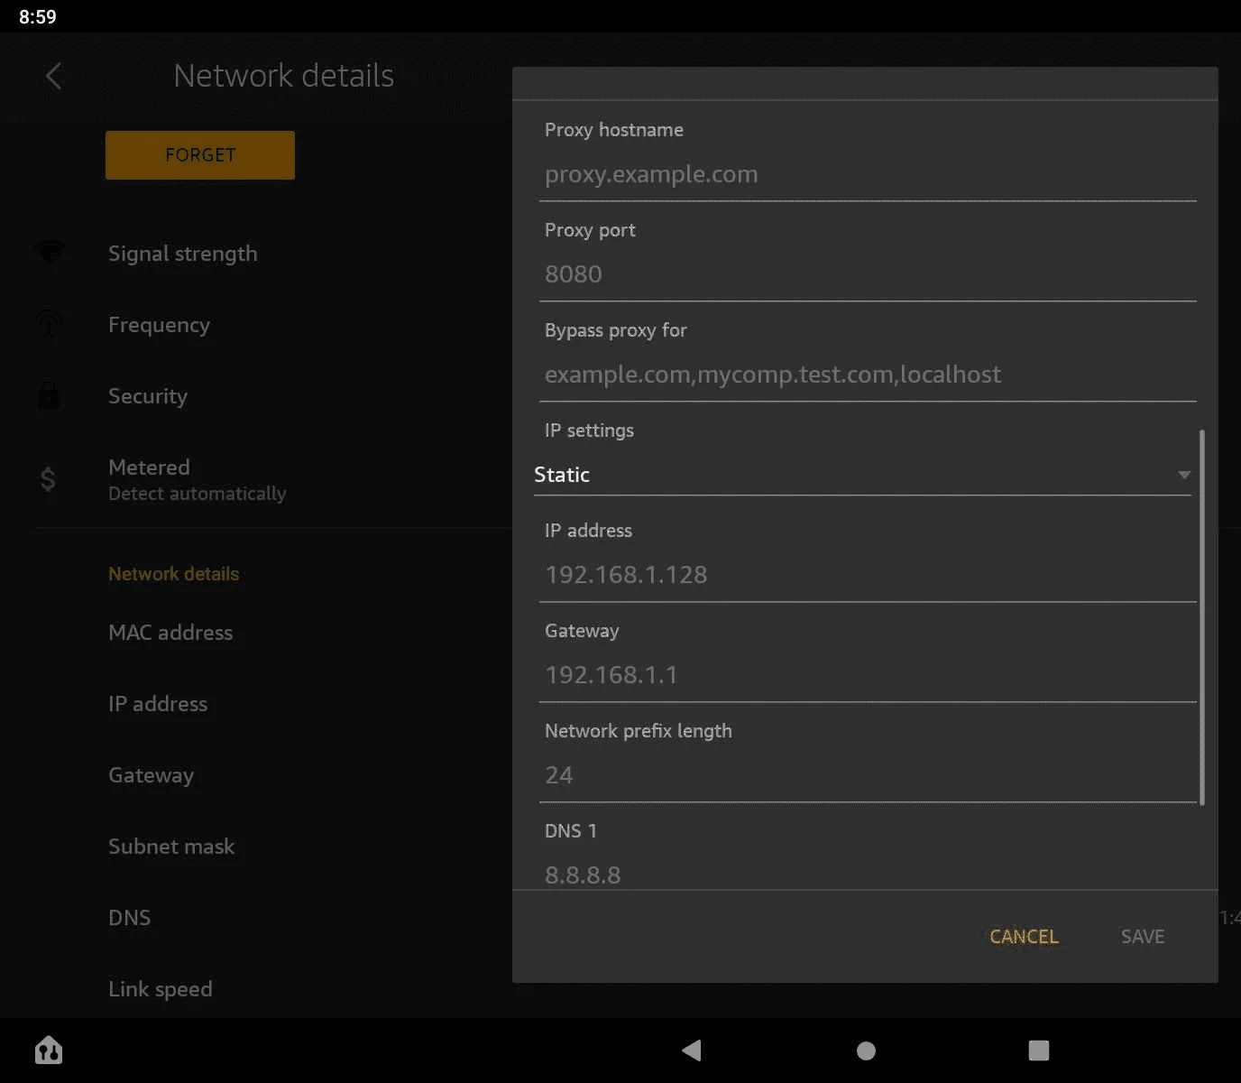Focus the Proxy port field
This screenshot has height=1083, width=1241.
pyautogui.click(x=868, y=274)
